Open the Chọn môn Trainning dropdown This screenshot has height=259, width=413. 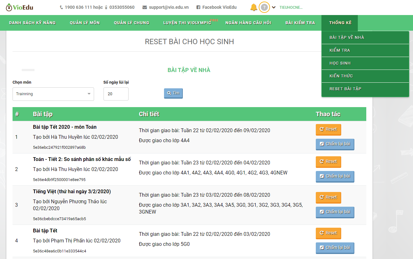click(x=53, y=94)
